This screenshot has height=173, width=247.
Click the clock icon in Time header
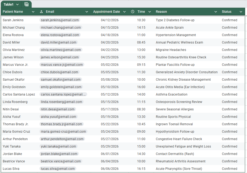(133, 11)
